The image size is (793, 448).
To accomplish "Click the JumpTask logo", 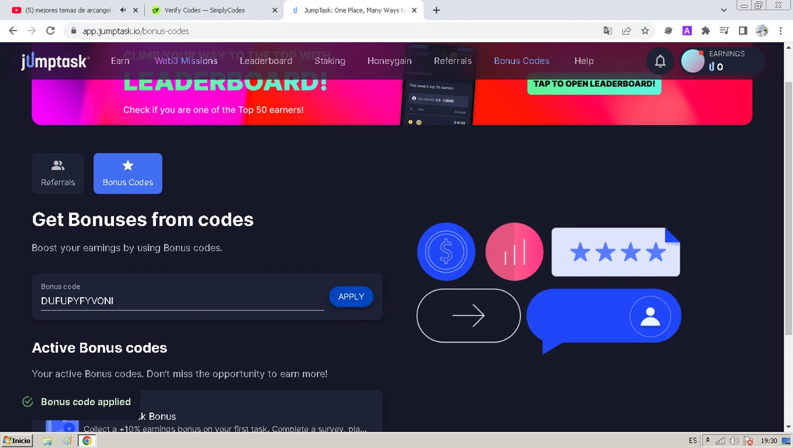I will [56, 61].
